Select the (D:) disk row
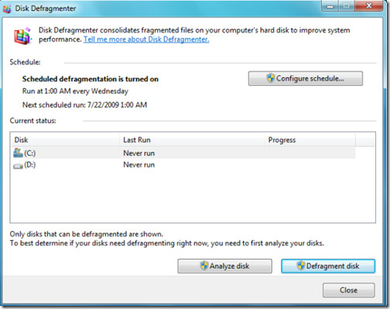This screenshot has width=390, height=309. pos(183,165)
